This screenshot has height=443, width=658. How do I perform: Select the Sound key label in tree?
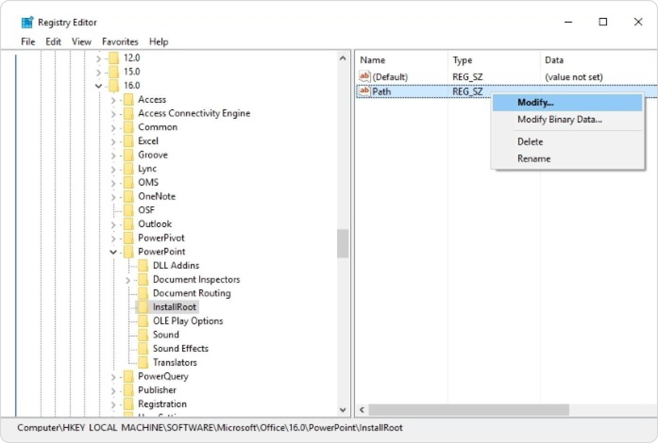[166, 335]
